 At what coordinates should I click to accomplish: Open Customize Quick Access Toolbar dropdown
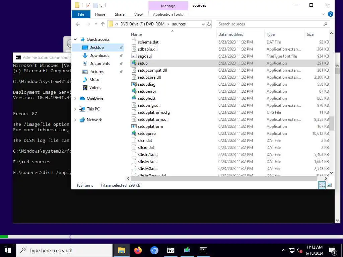tap(101, 5)
